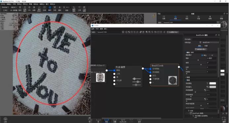
Task: Click the angle slider below the scale slider
Action: (x=201, y=65)
